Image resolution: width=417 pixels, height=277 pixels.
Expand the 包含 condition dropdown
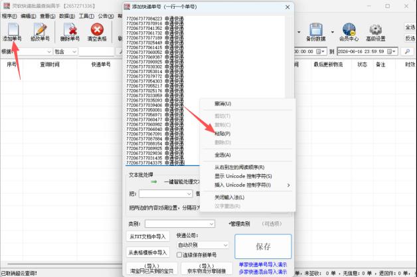pyautogui.click(x=66, y=51)
